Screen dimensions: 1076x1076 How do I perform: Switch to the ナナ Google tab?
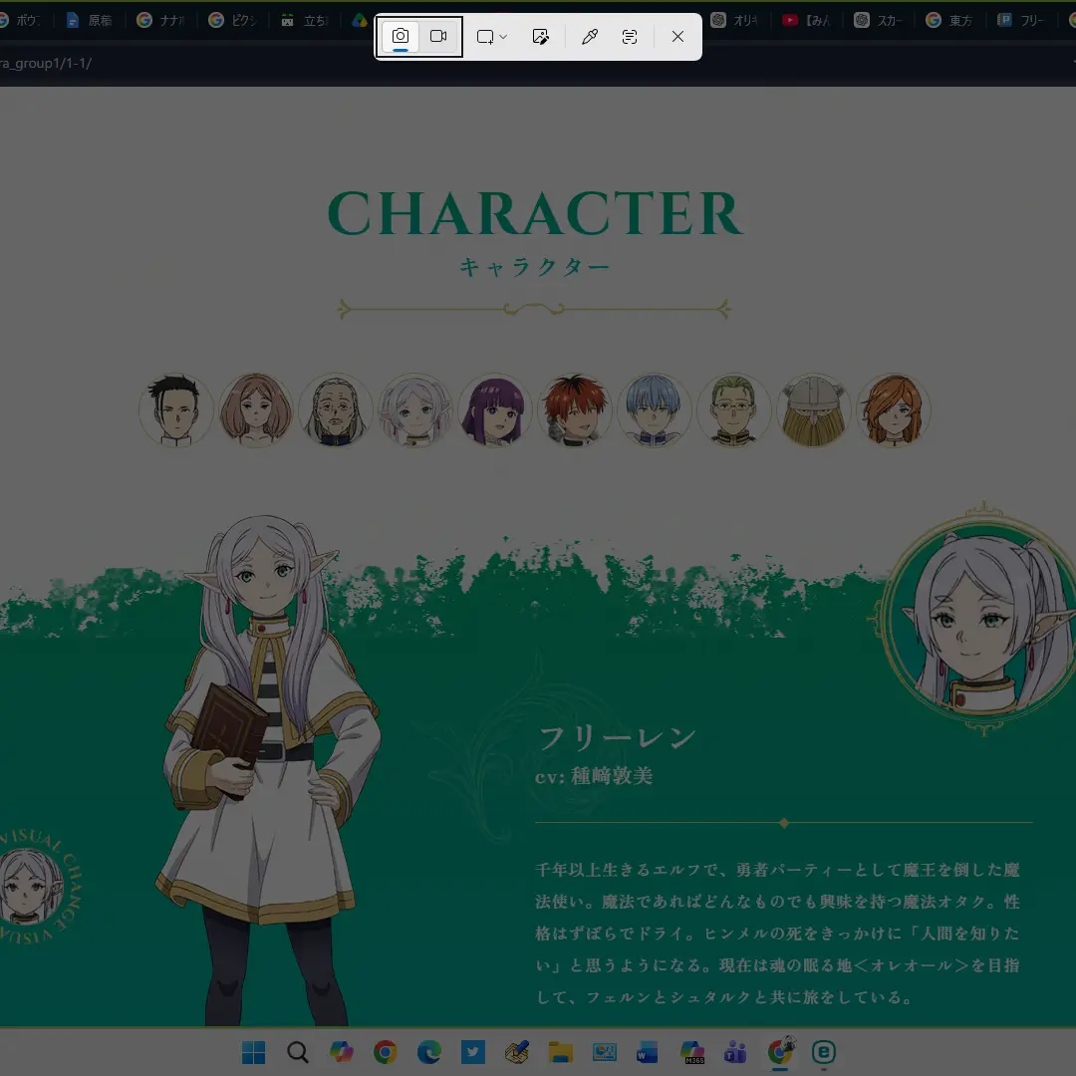click(161, 20)
